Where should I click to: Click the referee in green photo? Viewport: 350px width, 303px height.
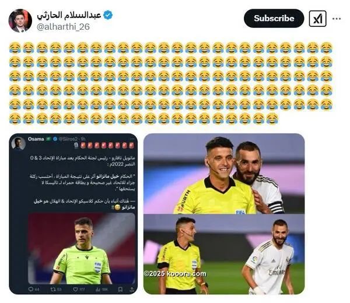point(82,248)
